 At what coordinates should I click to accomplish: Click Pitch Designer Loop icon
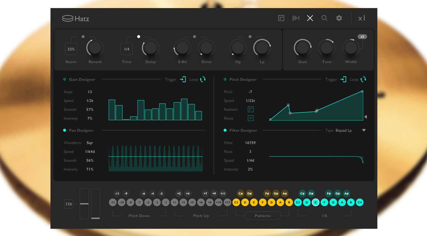(x=363, y=79)
